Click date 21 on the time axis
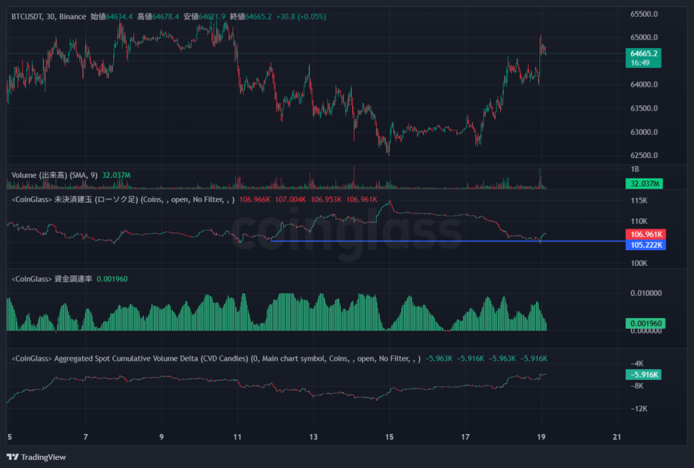 (617, 437)
